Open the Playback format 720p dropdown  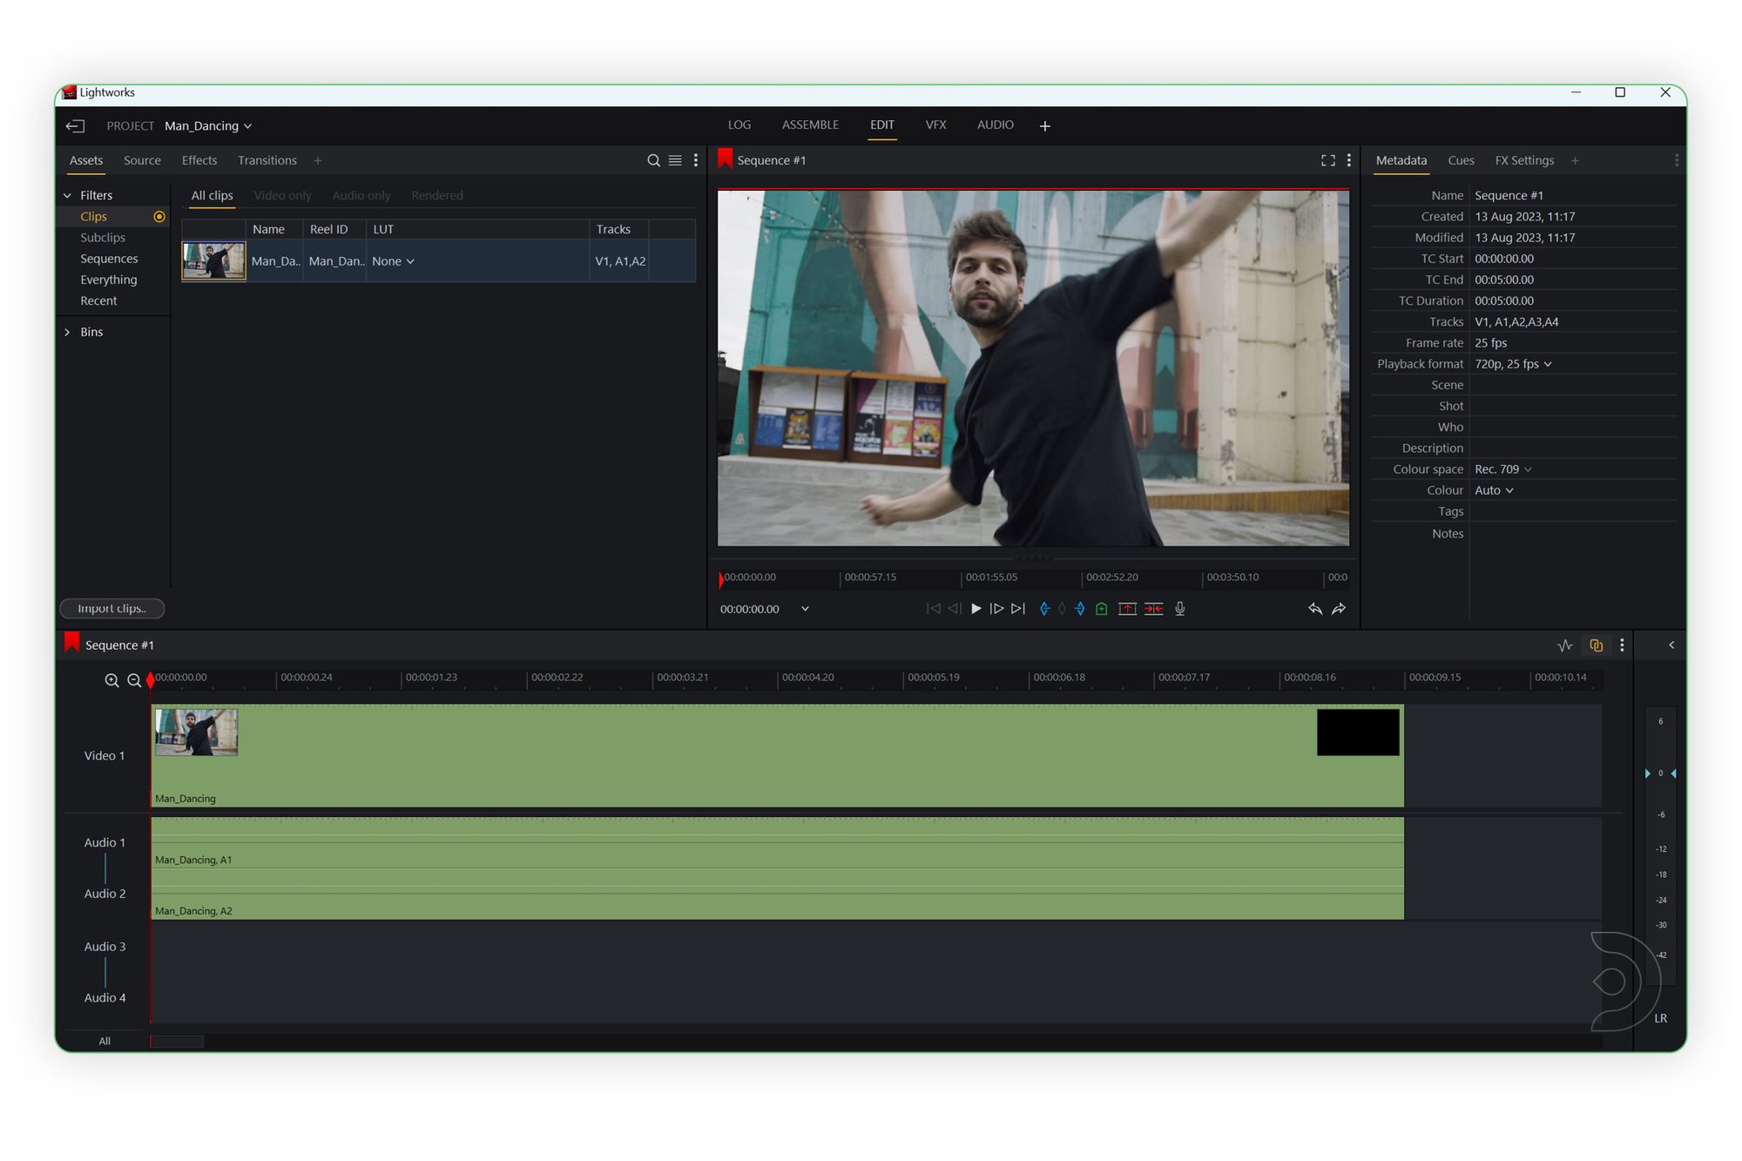tap(1513, 364)
